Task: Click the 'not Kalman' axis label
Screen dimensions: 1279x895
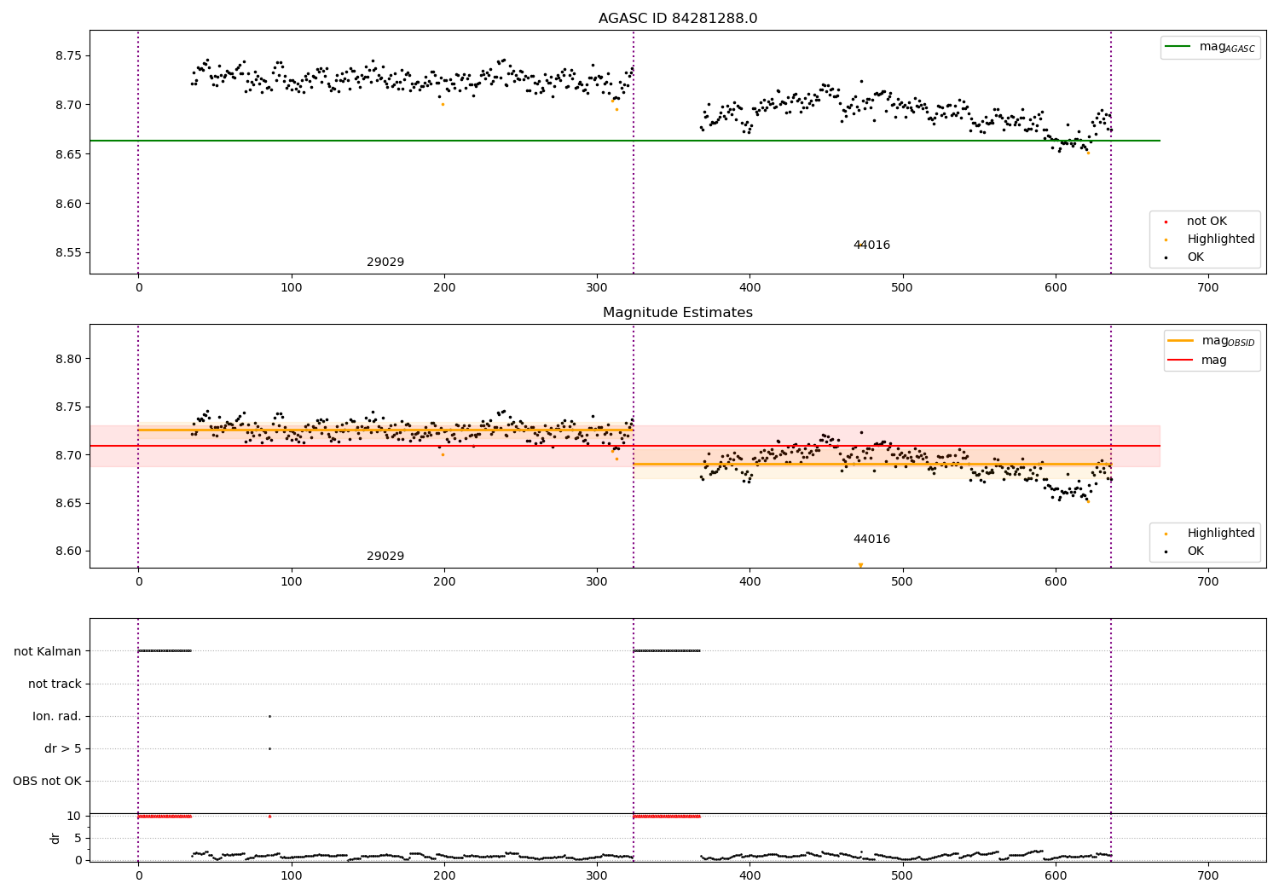Action: [48, 652]
